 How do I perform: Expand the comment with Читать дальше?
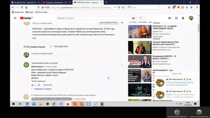(38, 81)
